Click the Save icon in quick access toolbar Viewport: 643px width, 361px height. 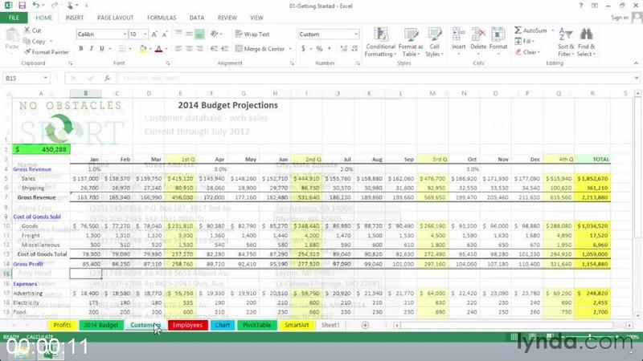click(x=23, y=6)
